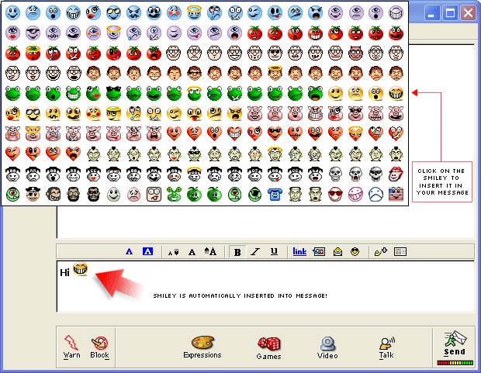Insert the American flag smiley
The image size is (481, 373).
point(396,193)
